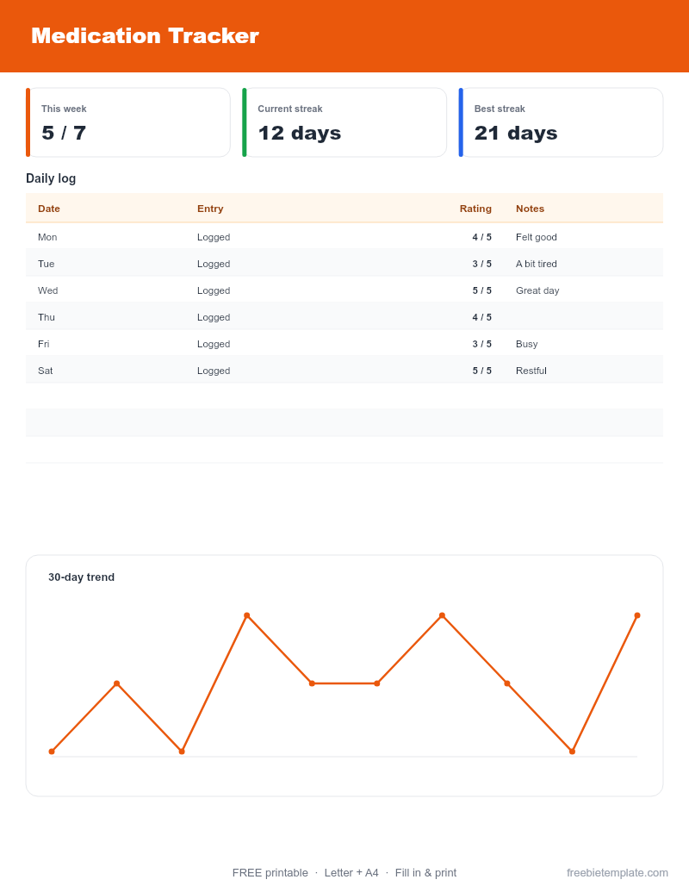Select the Mon date cell
The height and width of the screenshot is (892, 689).
pyautogui.click(x=47, y=237)
